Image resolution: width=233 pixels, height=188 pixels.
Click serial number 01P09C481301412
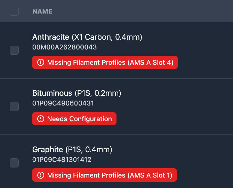tap(62, 160)
